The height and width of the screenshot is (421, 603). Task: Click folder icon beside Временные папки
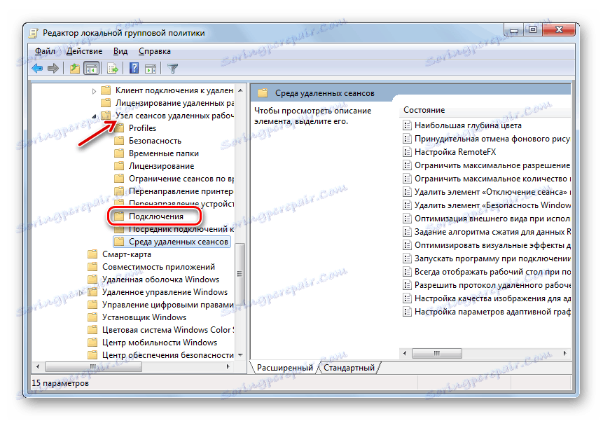click(119, 153)
